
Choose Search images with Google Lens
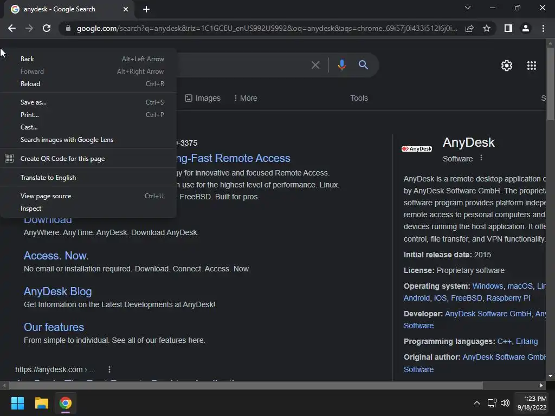(x=88, y=140)
